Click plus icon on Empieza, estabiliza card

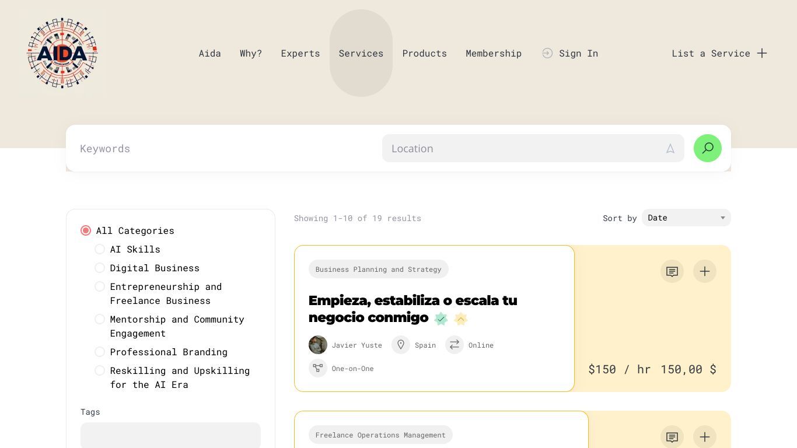coord(705,271)
